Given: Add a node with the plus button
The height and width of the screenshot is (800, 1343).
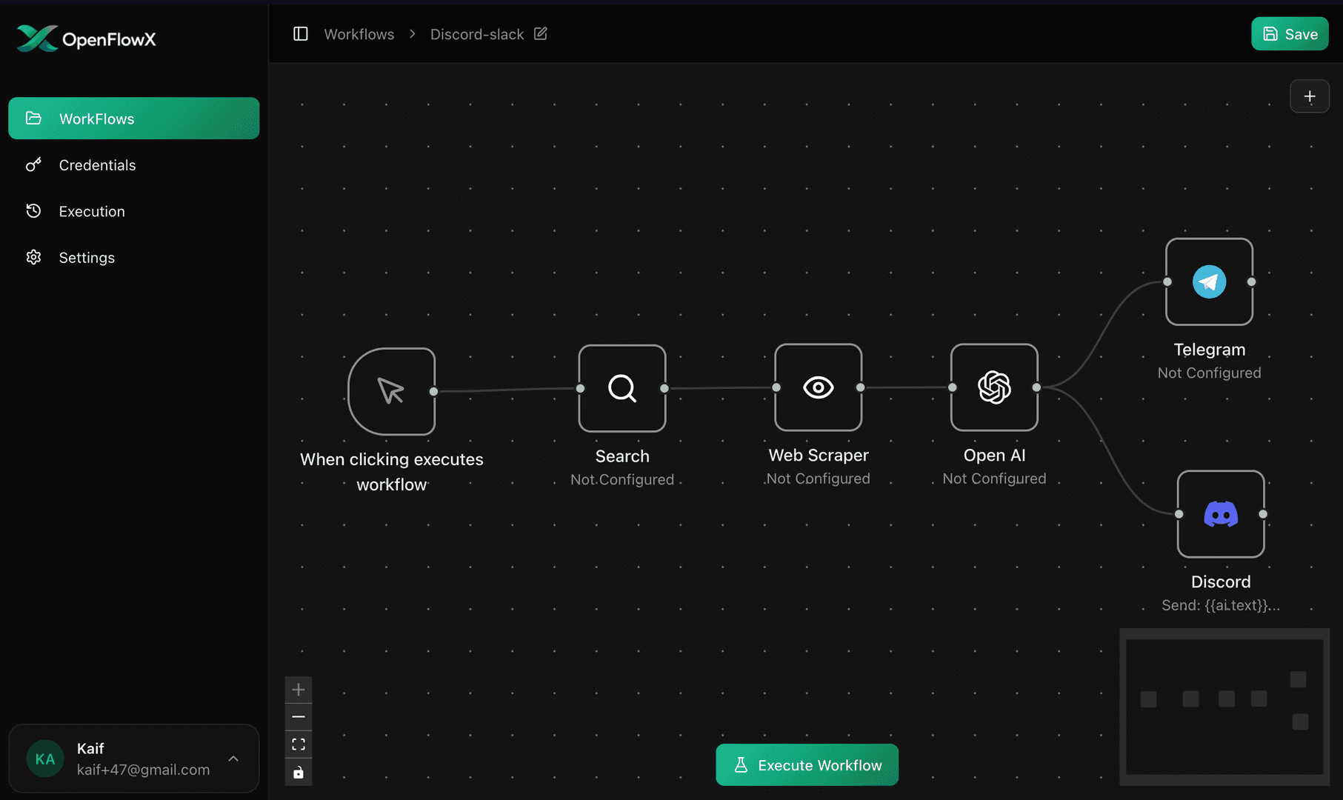Looking at the screenshot, I should click(x=1309, y=96).
